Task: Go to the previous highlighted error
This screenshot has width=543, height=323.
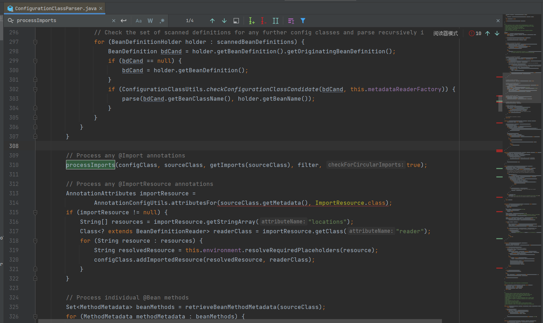Action: [488, 33]
